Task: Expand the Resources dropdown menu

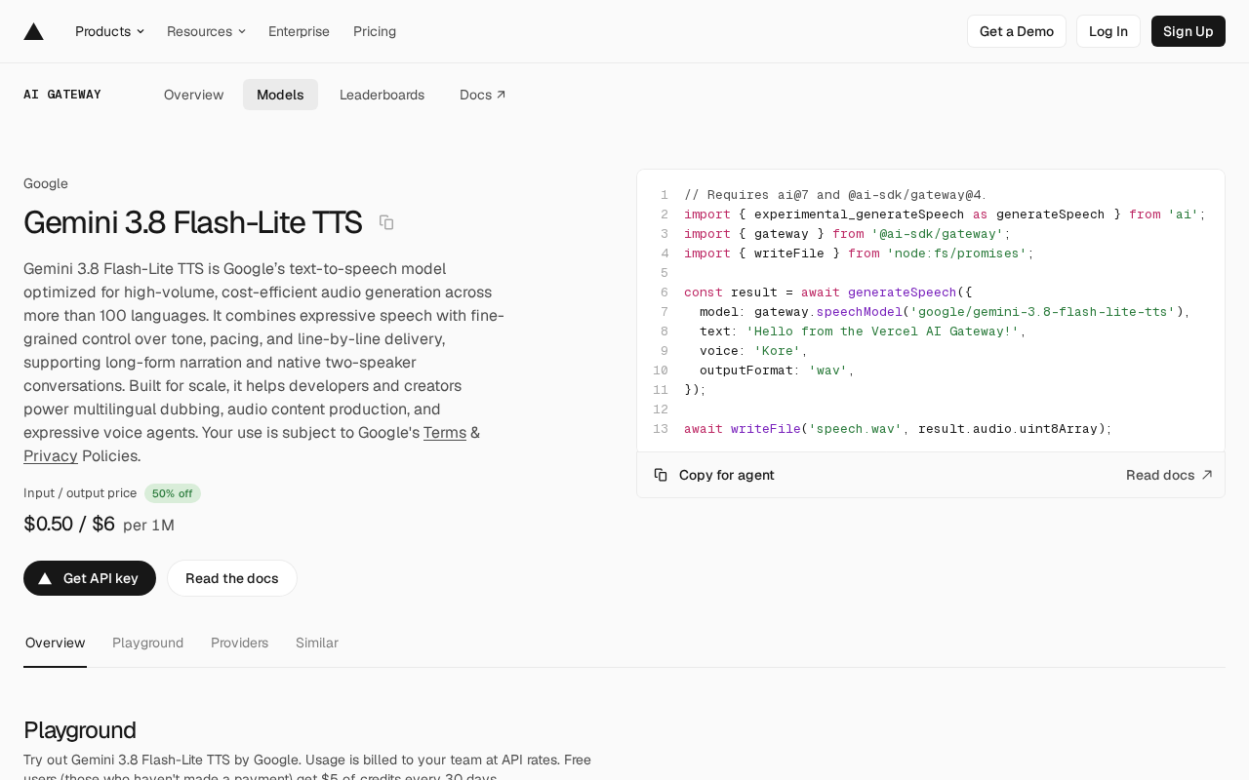Action: (x=206, y=31)
